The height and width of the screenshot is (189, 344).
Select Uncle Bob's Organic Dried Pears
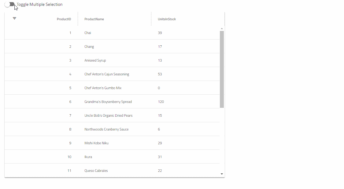[108, 115]
